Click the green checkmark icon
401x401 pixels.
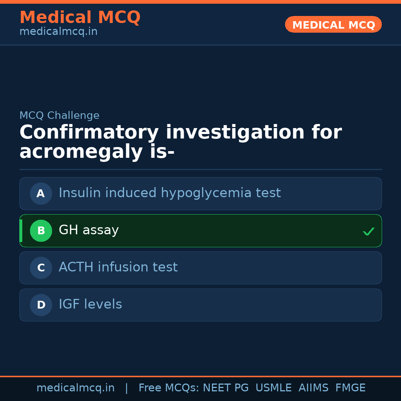(x=368, y=231)
